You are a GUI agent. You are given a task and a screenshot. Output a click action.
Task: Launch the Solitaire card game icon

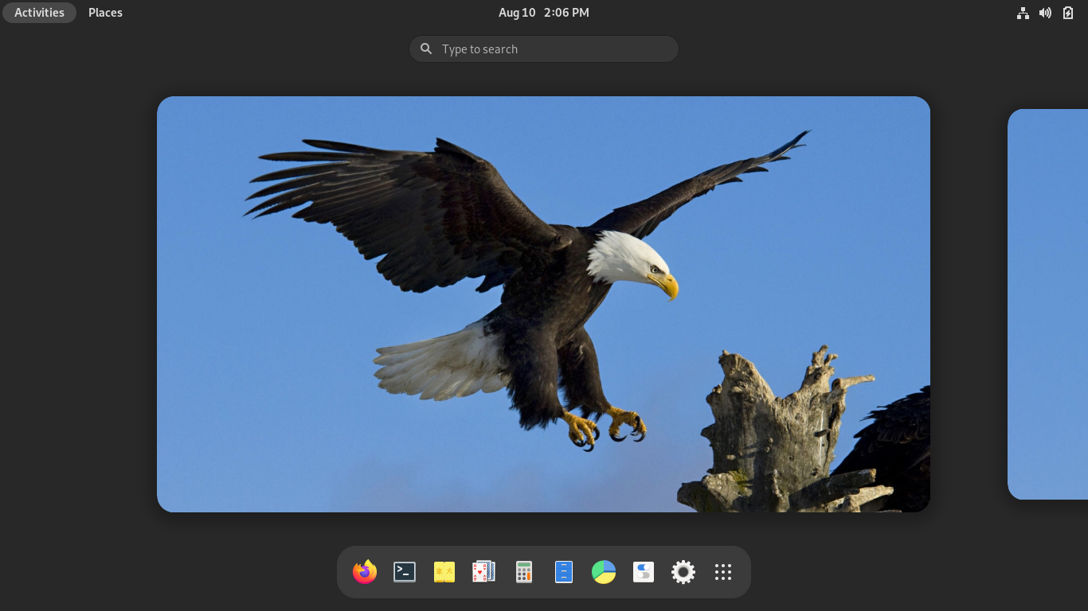click(x=484, y=571)
